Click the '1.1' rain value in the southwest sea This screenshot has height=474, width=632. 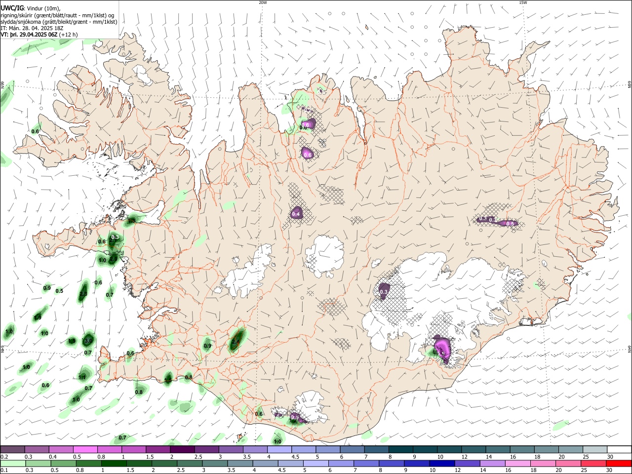click(x=82, y=377)
